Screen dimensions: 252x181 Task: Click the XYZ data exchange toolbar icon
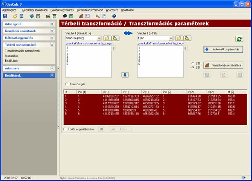pos(98,16)
